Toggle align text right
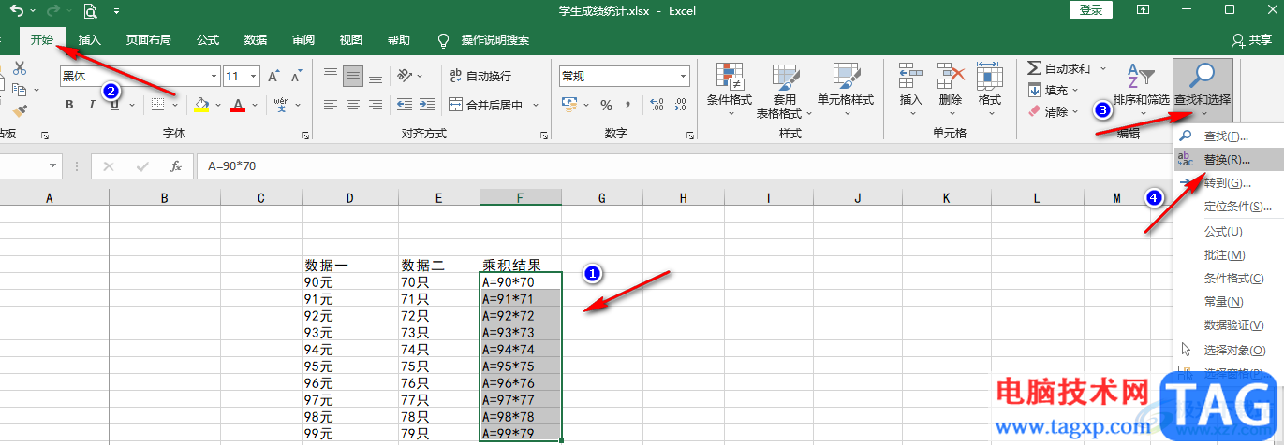Screen dimensions: 1284x445 (x=376, y=105)
